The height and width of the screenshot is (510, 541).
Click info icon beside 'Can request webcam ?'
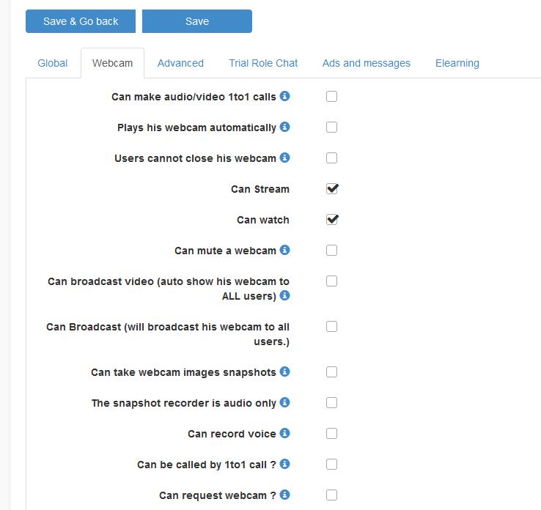(x=285, y=495)
